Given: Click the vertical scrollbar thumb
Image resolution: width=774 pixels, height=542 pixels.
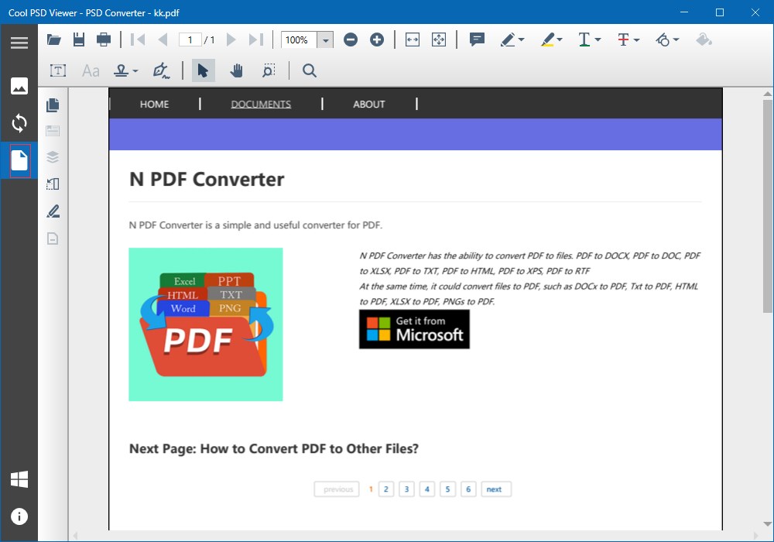Looking at the screenshot, I should (x=767, y=206).
